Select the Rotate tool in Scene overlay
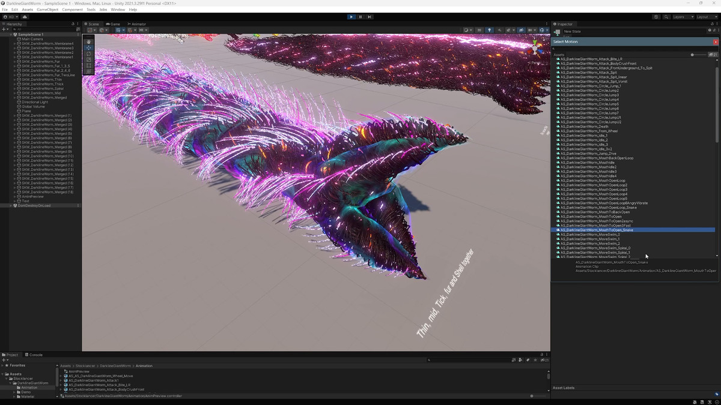This screenshot has width=721, height=405. click(89, 53)
